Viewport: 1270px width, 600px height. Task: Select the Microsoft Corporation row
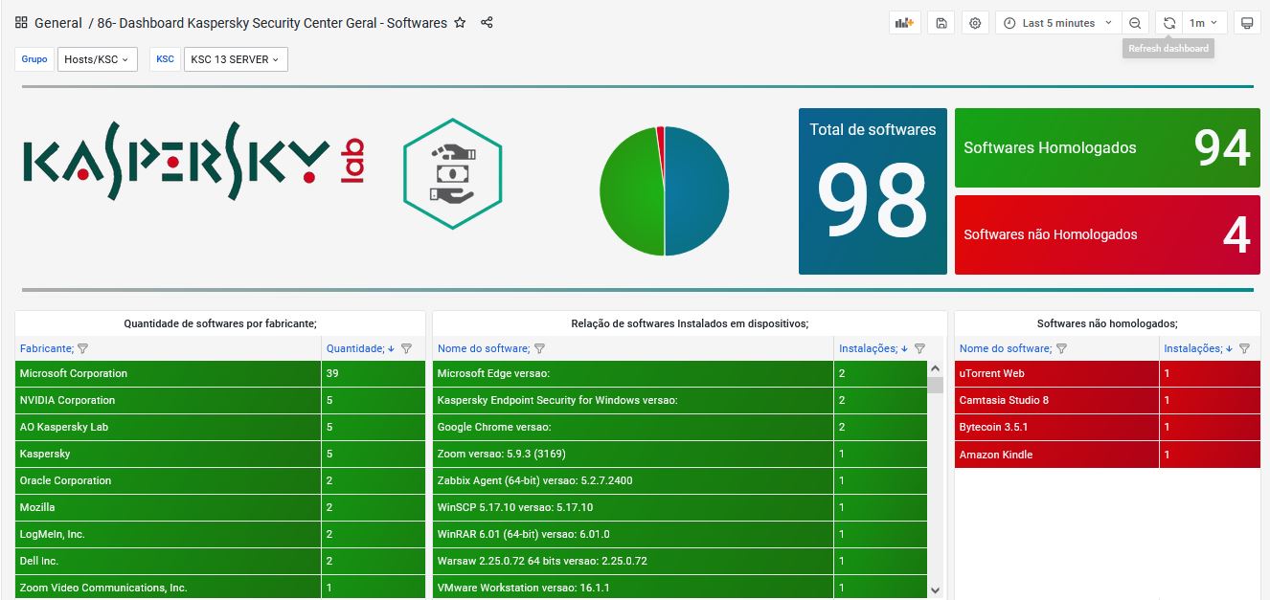[220, 373]
